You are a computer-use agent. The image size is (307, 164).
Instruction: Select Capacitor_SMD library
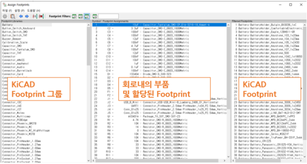click(12, 46)
